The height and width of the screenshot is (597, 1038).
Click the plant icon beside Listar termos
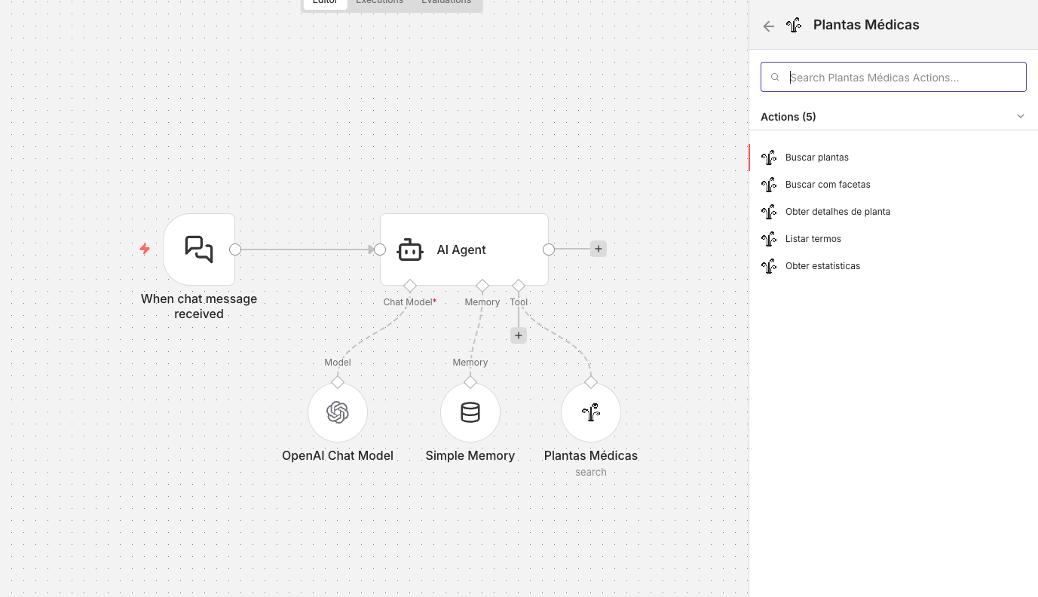coord(769,239)
